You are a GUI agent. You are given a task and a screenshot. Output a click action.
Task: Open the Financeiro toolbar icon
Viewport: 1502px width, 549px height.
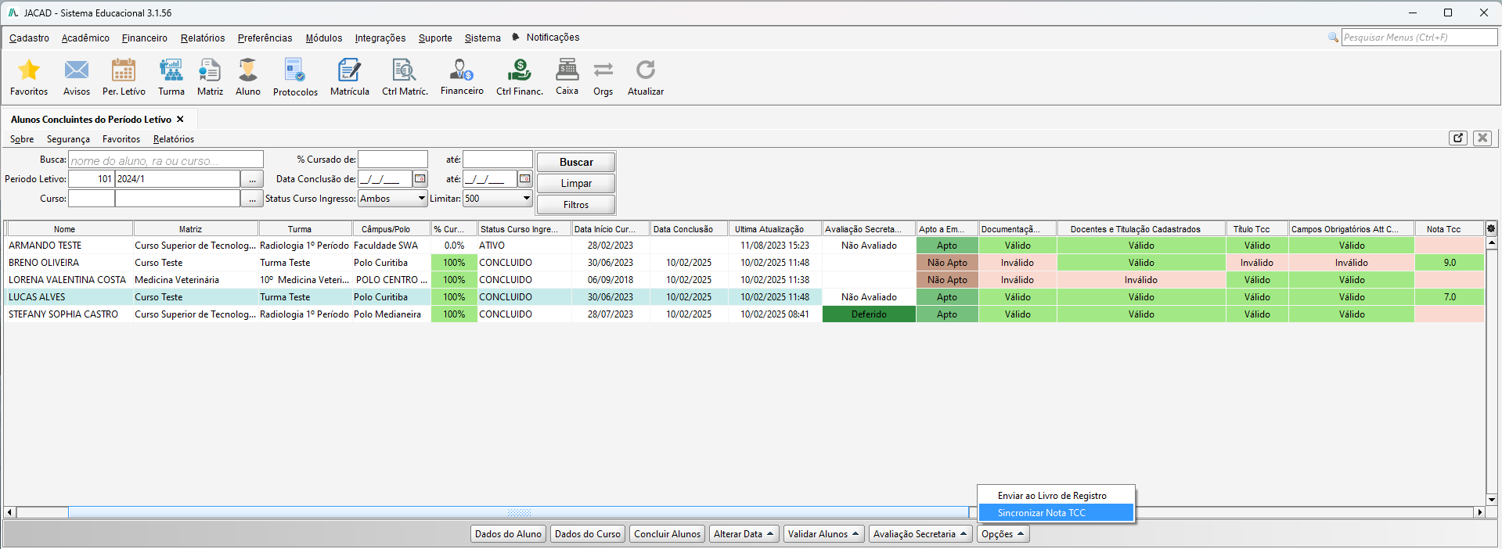(x=462, y=70)
